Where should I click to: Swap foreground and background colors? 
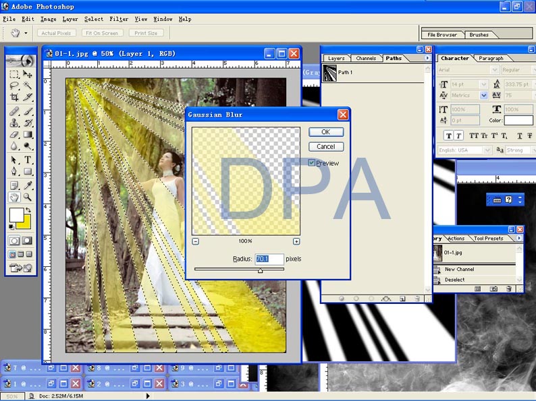pyautogui.click(x=28, y=210)
